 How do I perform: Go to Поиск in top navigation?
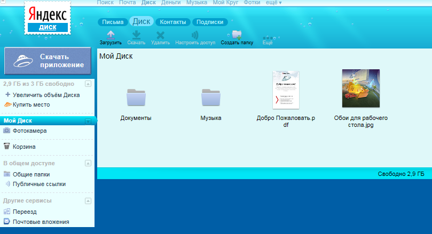pos(105,3)
